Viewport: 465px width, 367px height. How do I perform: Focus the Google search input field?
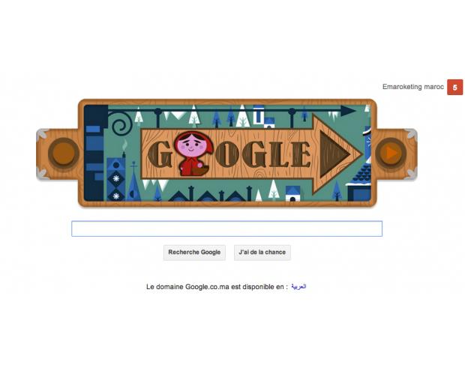click(x=226, y=228)
